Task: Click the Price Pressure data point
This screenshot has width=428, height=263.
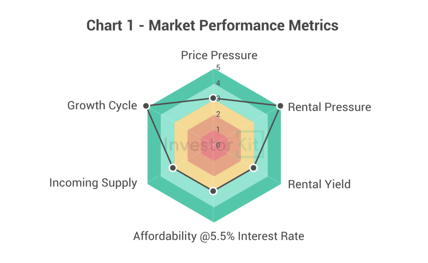Action: tap(213, 99)
